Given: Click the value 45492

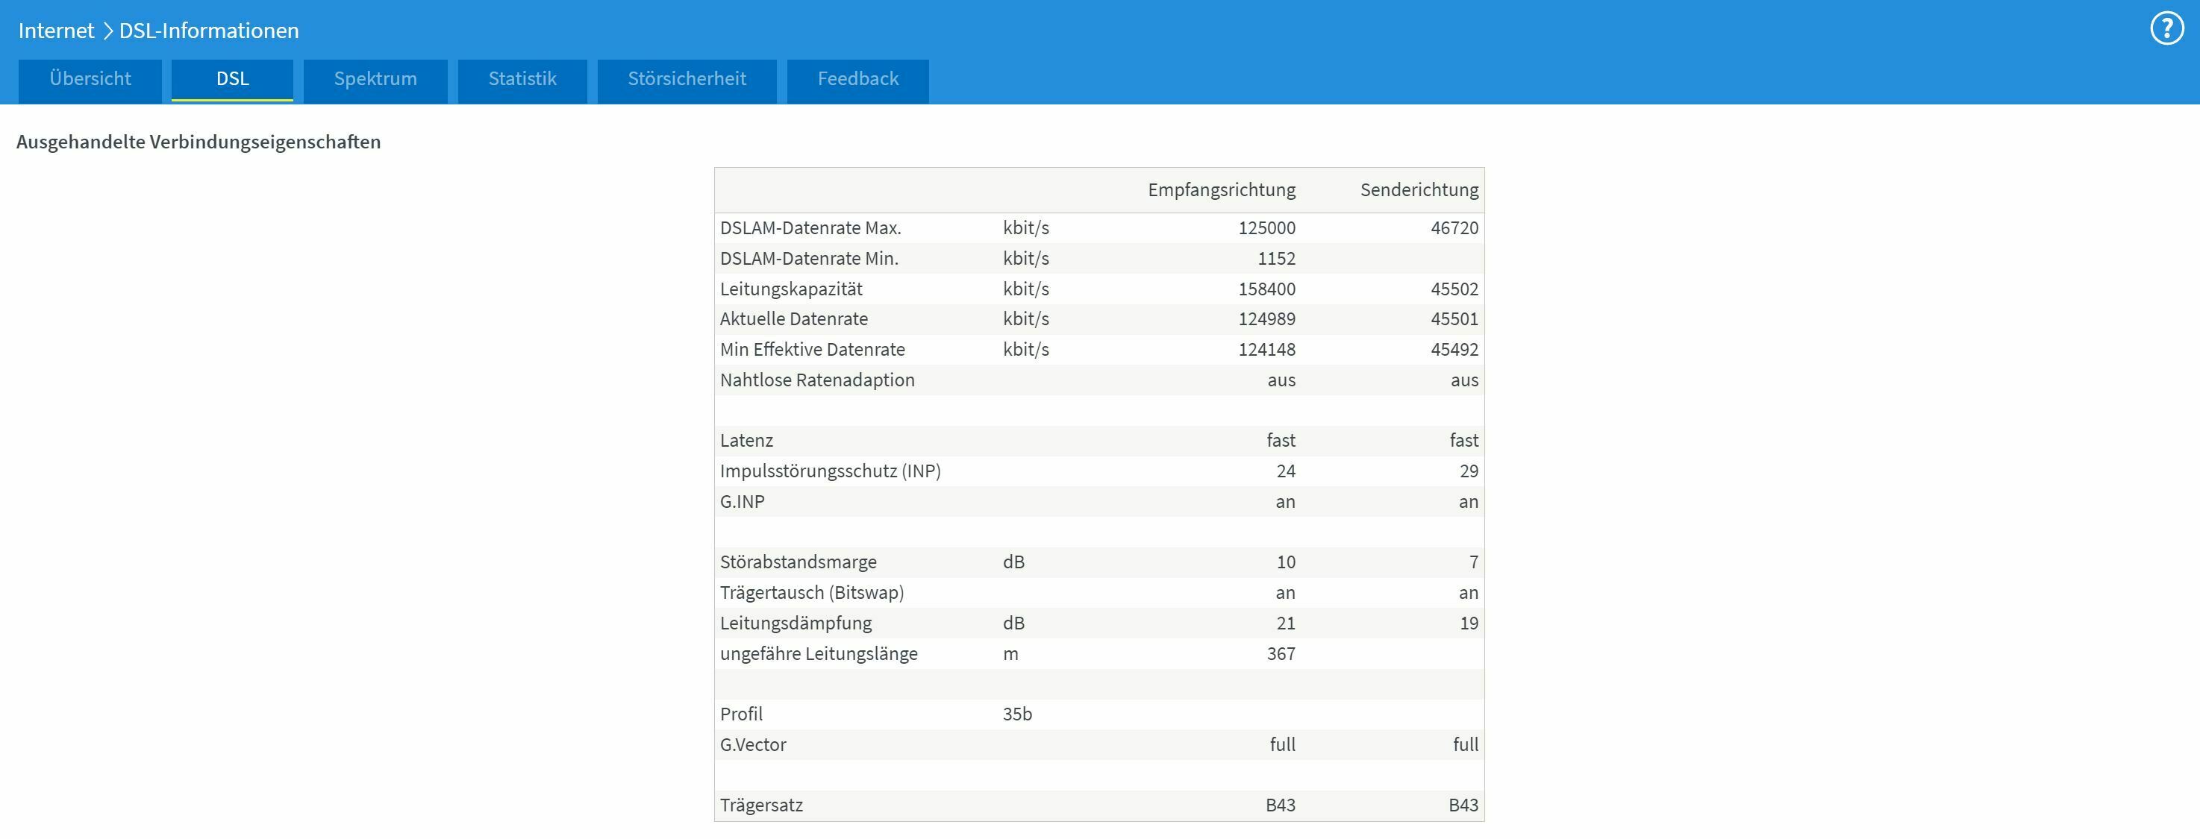Looking at the screenshot, I should [1454, 350].
